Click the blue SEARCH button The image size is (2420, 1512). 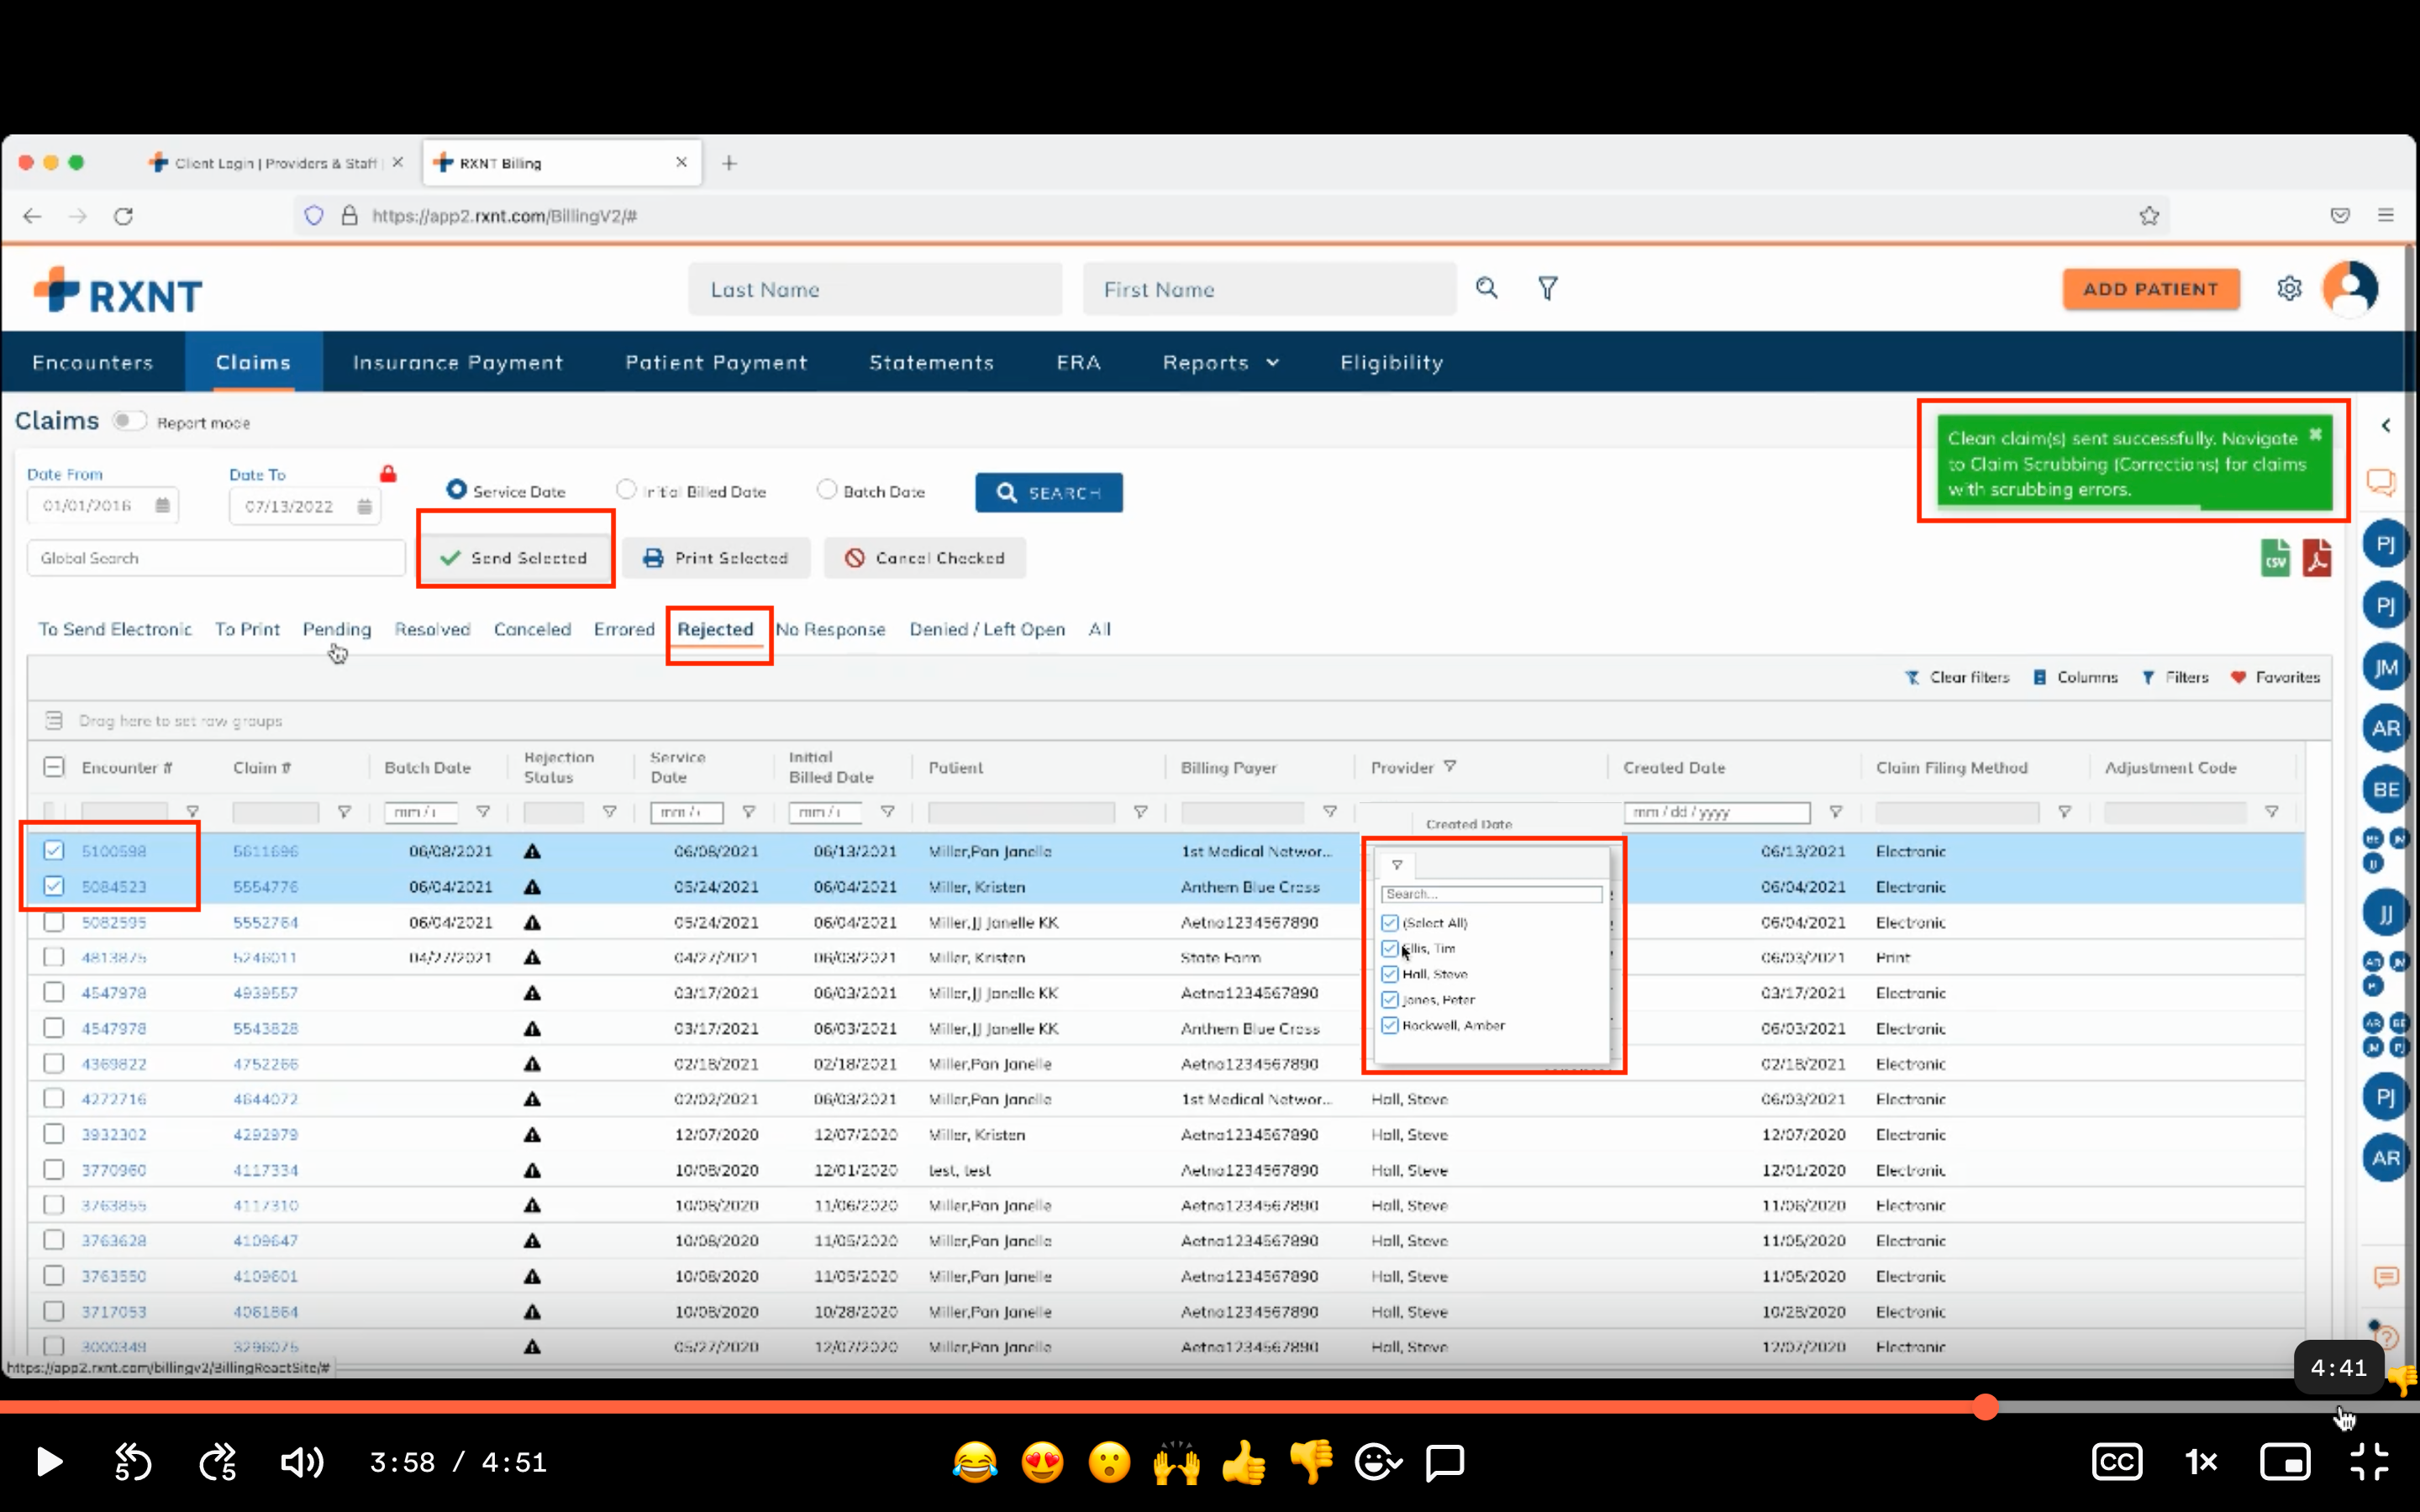tap(1049, 493)
